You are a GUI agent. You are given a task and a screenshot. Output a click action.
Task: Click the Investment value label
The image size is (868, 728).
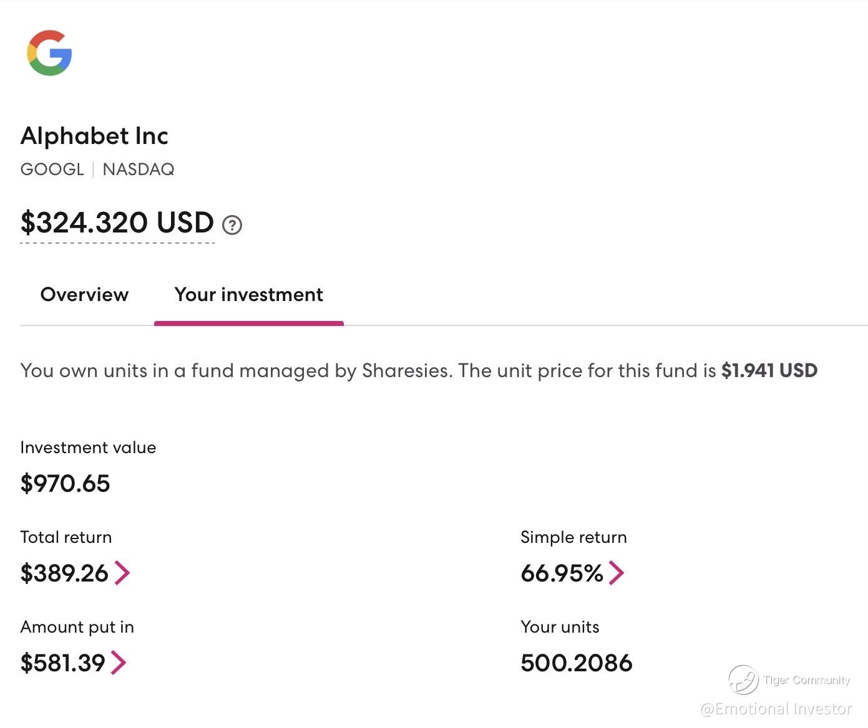pyautogui.click(x=88, y=448)
